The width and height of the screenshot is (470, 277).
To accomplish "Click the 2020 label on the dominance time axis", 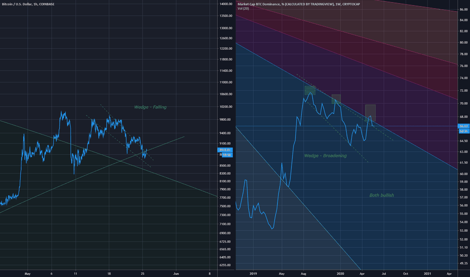I will [x=340, y=273].
